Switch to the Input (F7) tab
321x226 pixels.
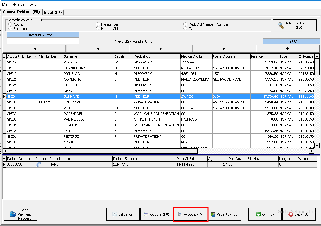[x=53, y=12]
